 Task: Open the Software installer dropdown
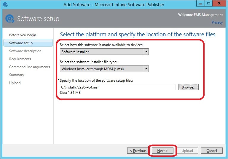point(104,52)
